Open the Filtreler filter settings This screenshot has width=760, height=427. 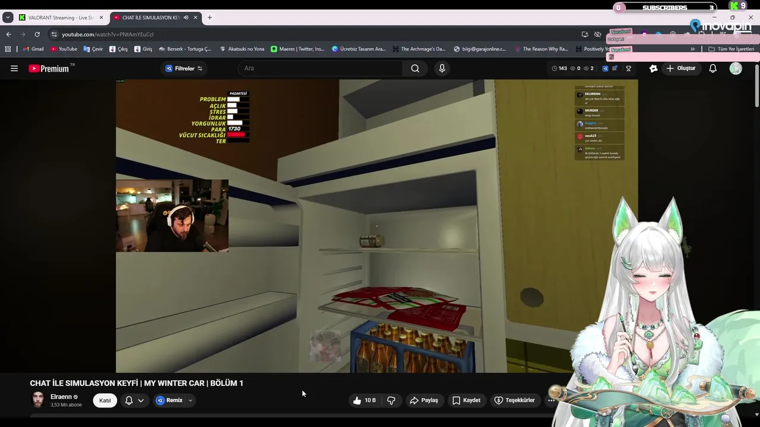[184, 68]
